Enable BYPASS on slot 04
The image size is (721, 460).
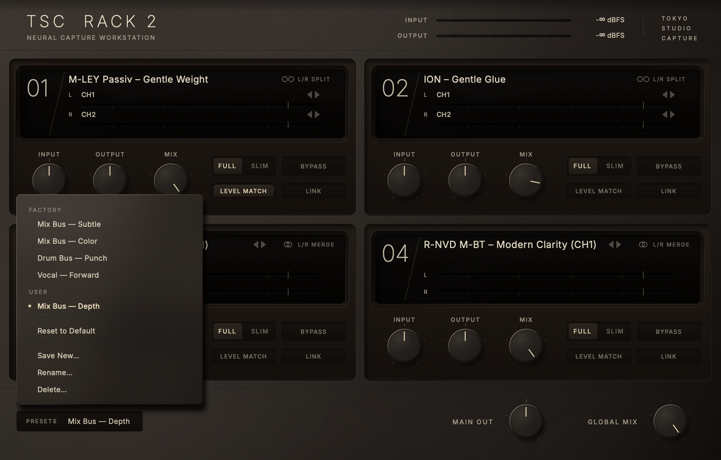669,331
